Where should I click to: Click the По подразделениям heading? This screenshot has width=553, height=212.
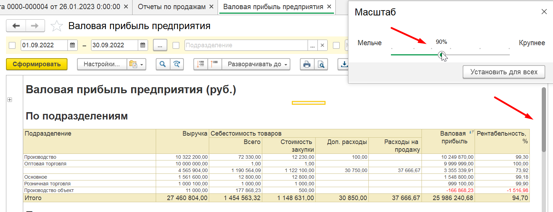[x=77, y=116]
